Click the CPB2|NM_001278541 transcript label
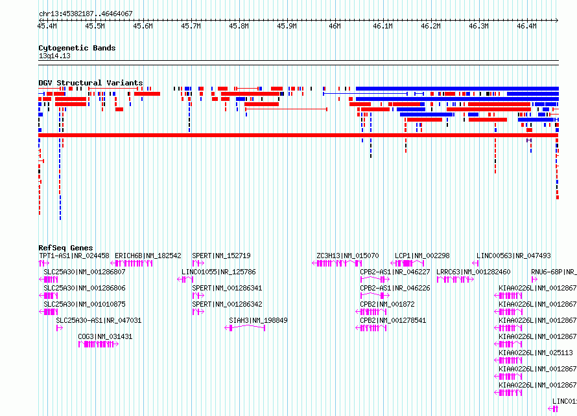The width and height of the screenshot is (577, 416). [393, 320]
